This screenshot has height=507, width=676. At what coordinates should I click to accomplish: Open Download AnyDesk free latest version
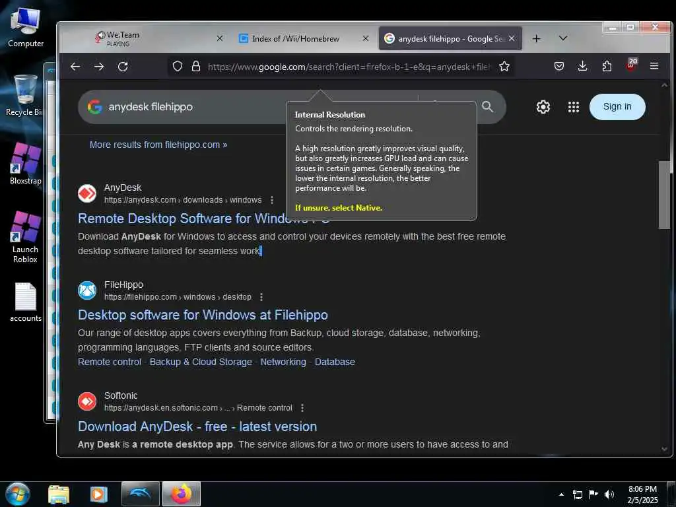(x=197, y=426)
